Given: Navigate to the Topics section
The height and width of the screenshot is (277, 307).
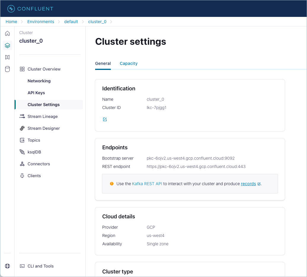Looking at the screenshot, I should tap(33, 140).
